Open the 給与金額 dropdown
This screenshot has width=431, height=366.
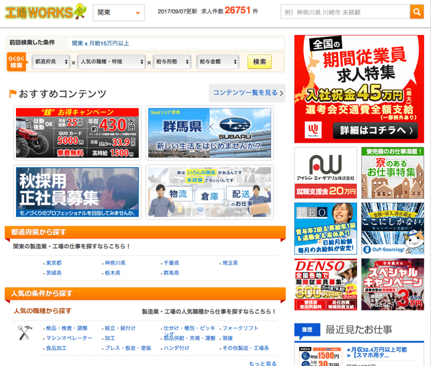pyautogui.click(x=218, y=62)
